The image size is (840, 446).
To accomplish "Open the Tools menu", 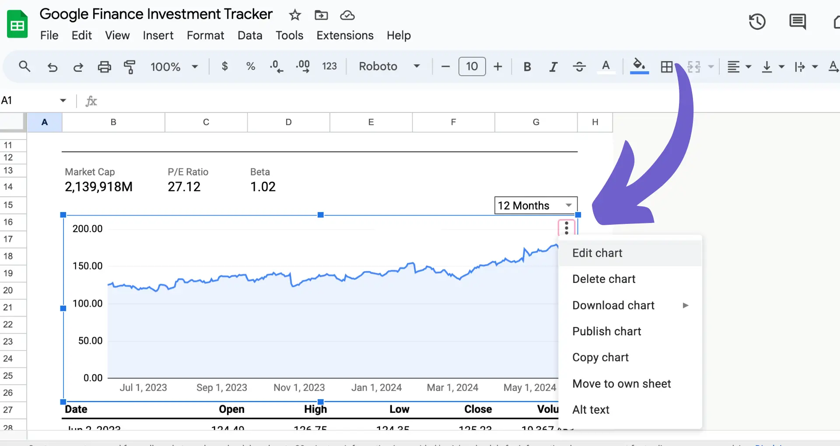I will tap(289, 35).
